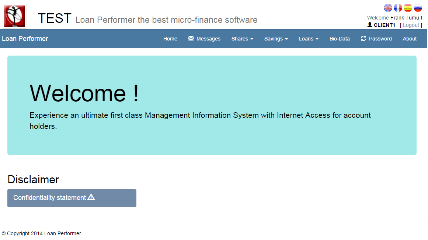Image resolution: width=428 pixels, height=240 pixels.
Task: Click the warning triangle on Confidentiality statement
Action: point(91,197)
